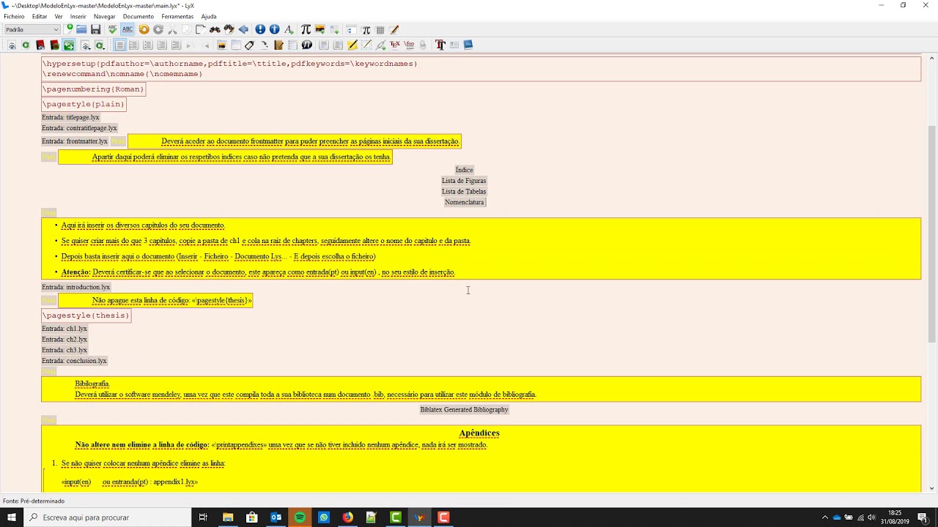Open File Explorer from the taskbar
This screenshot has height=527, width=938.
click(228, 517)
